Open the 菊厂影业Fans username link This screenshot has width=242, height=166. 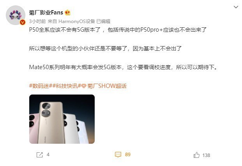pos(46,12)
